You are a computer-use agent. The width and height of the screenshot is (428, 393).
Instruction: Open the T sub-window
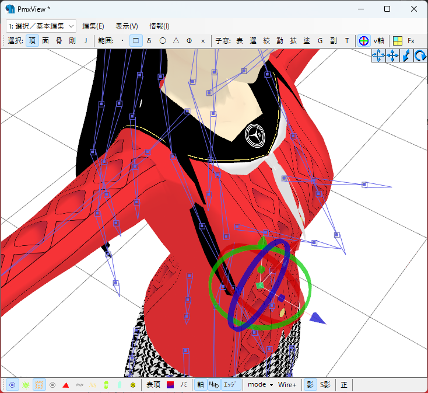tap(347, 41)
